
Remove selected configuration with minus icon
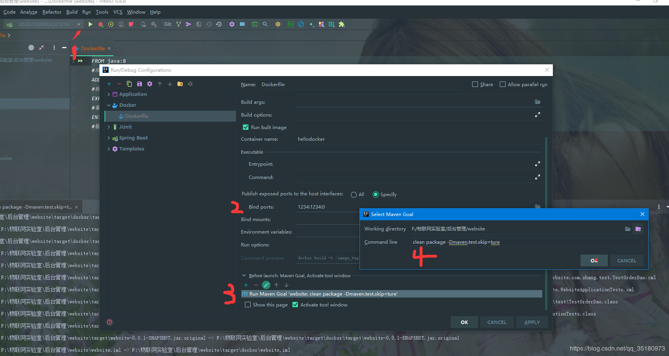119,84
